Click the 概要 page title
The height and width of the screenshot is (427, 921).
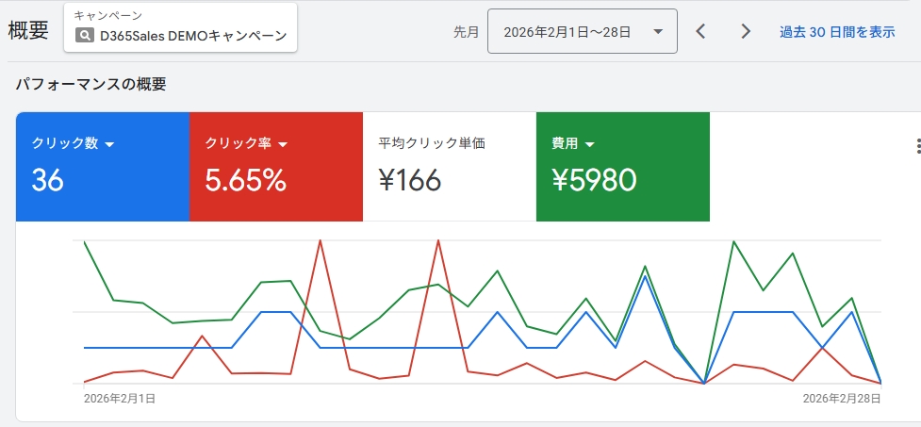(28, 30)
